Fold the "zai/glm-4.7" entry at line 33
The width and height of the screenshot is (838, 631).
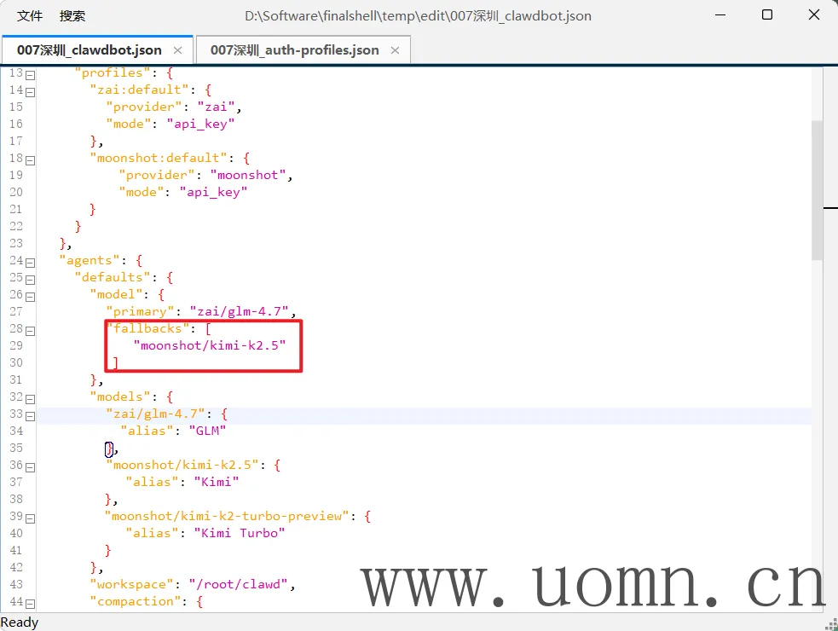pyautogui.click(x=31, y=415)
